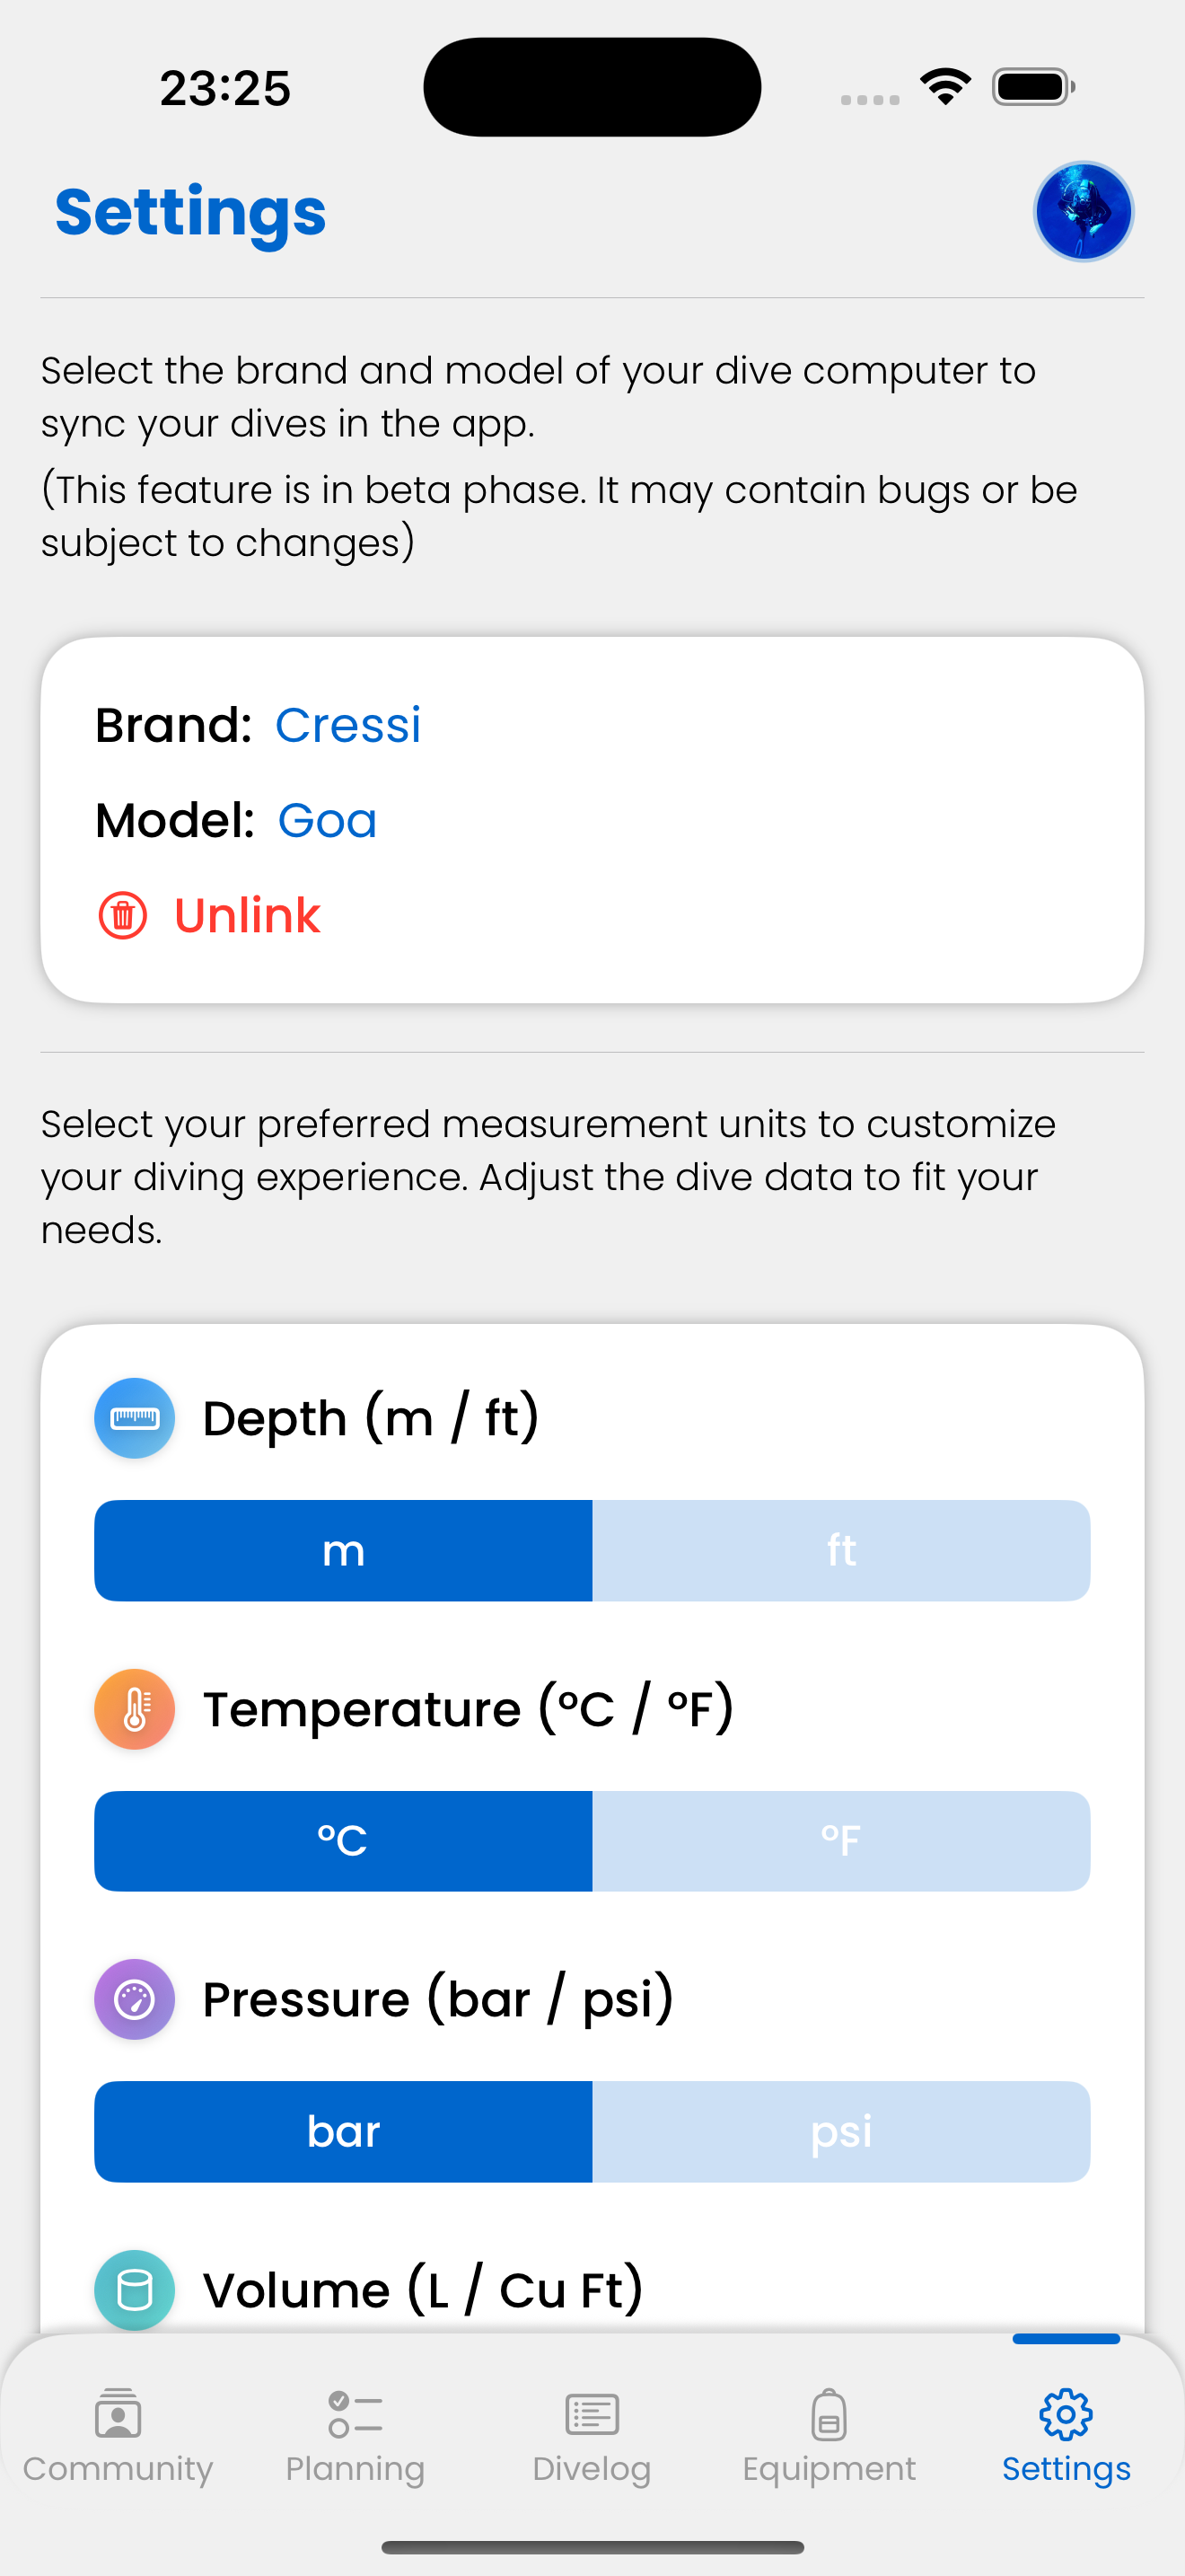Go to the Planning tab
The width and height of the screenshot is (1185, 2576).
(x=355, y=2436)
